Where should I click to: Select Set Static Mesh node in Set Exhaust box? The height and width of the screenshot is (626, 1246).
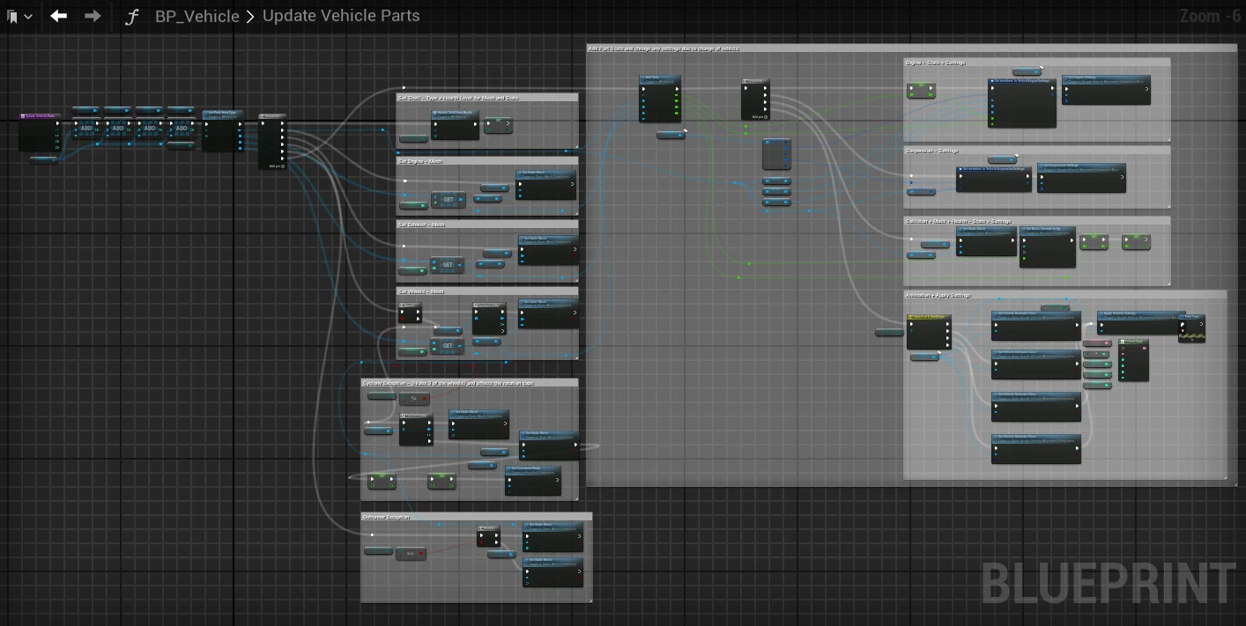coord(549,251)
